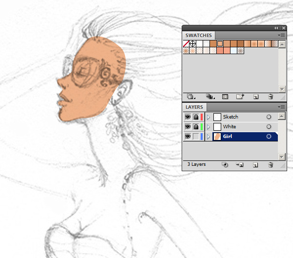This screenshot has width=293, height=258.
Task: Pick the plain white swatch in first row
Action: (200, 44)
